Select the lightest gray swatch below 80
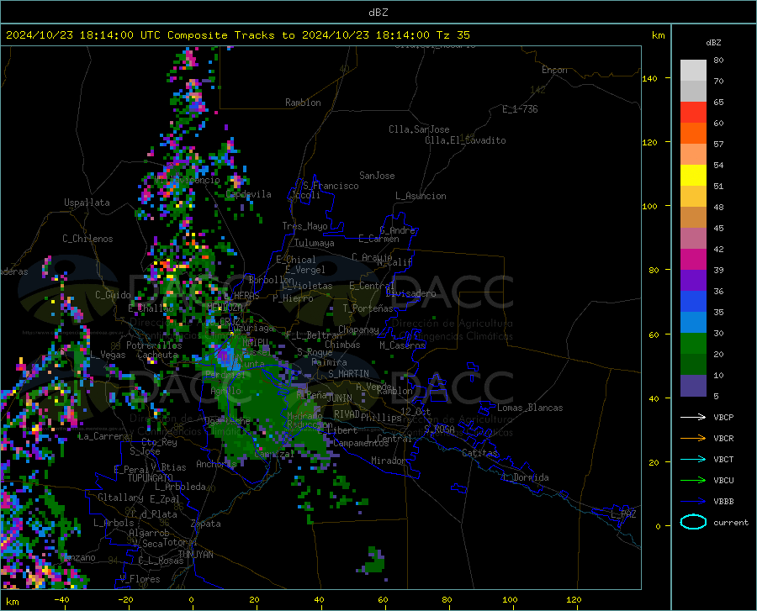Image resolution: width=757 pixels, height=611 pixels. [693, 71]
